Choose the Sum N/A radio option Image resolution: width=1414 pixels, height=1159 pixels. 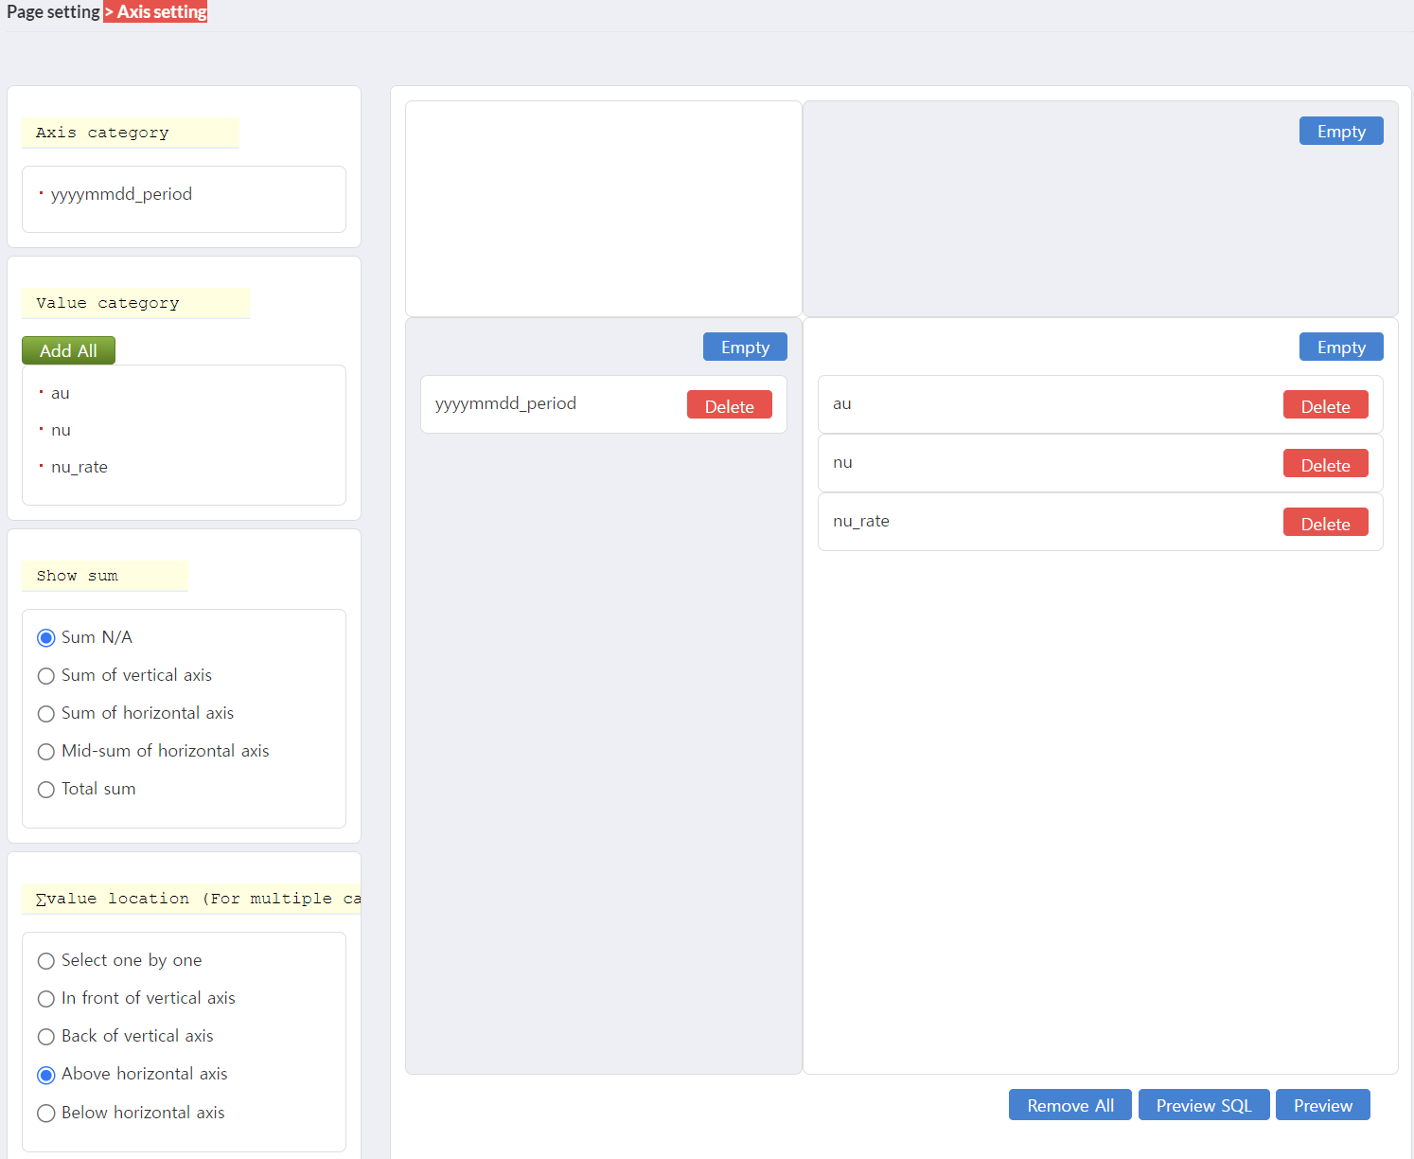click(x=45, y=638)
